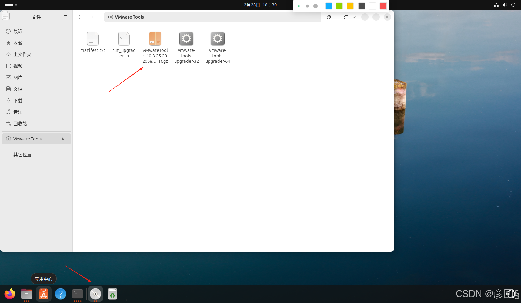
Task: Open 收藏 starred items
Action: [x=36, y=43]
